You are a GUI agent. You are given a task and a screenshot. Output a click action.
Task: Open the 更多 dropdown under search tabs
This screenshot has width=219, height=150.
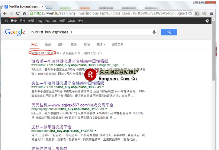pos(101,45)
